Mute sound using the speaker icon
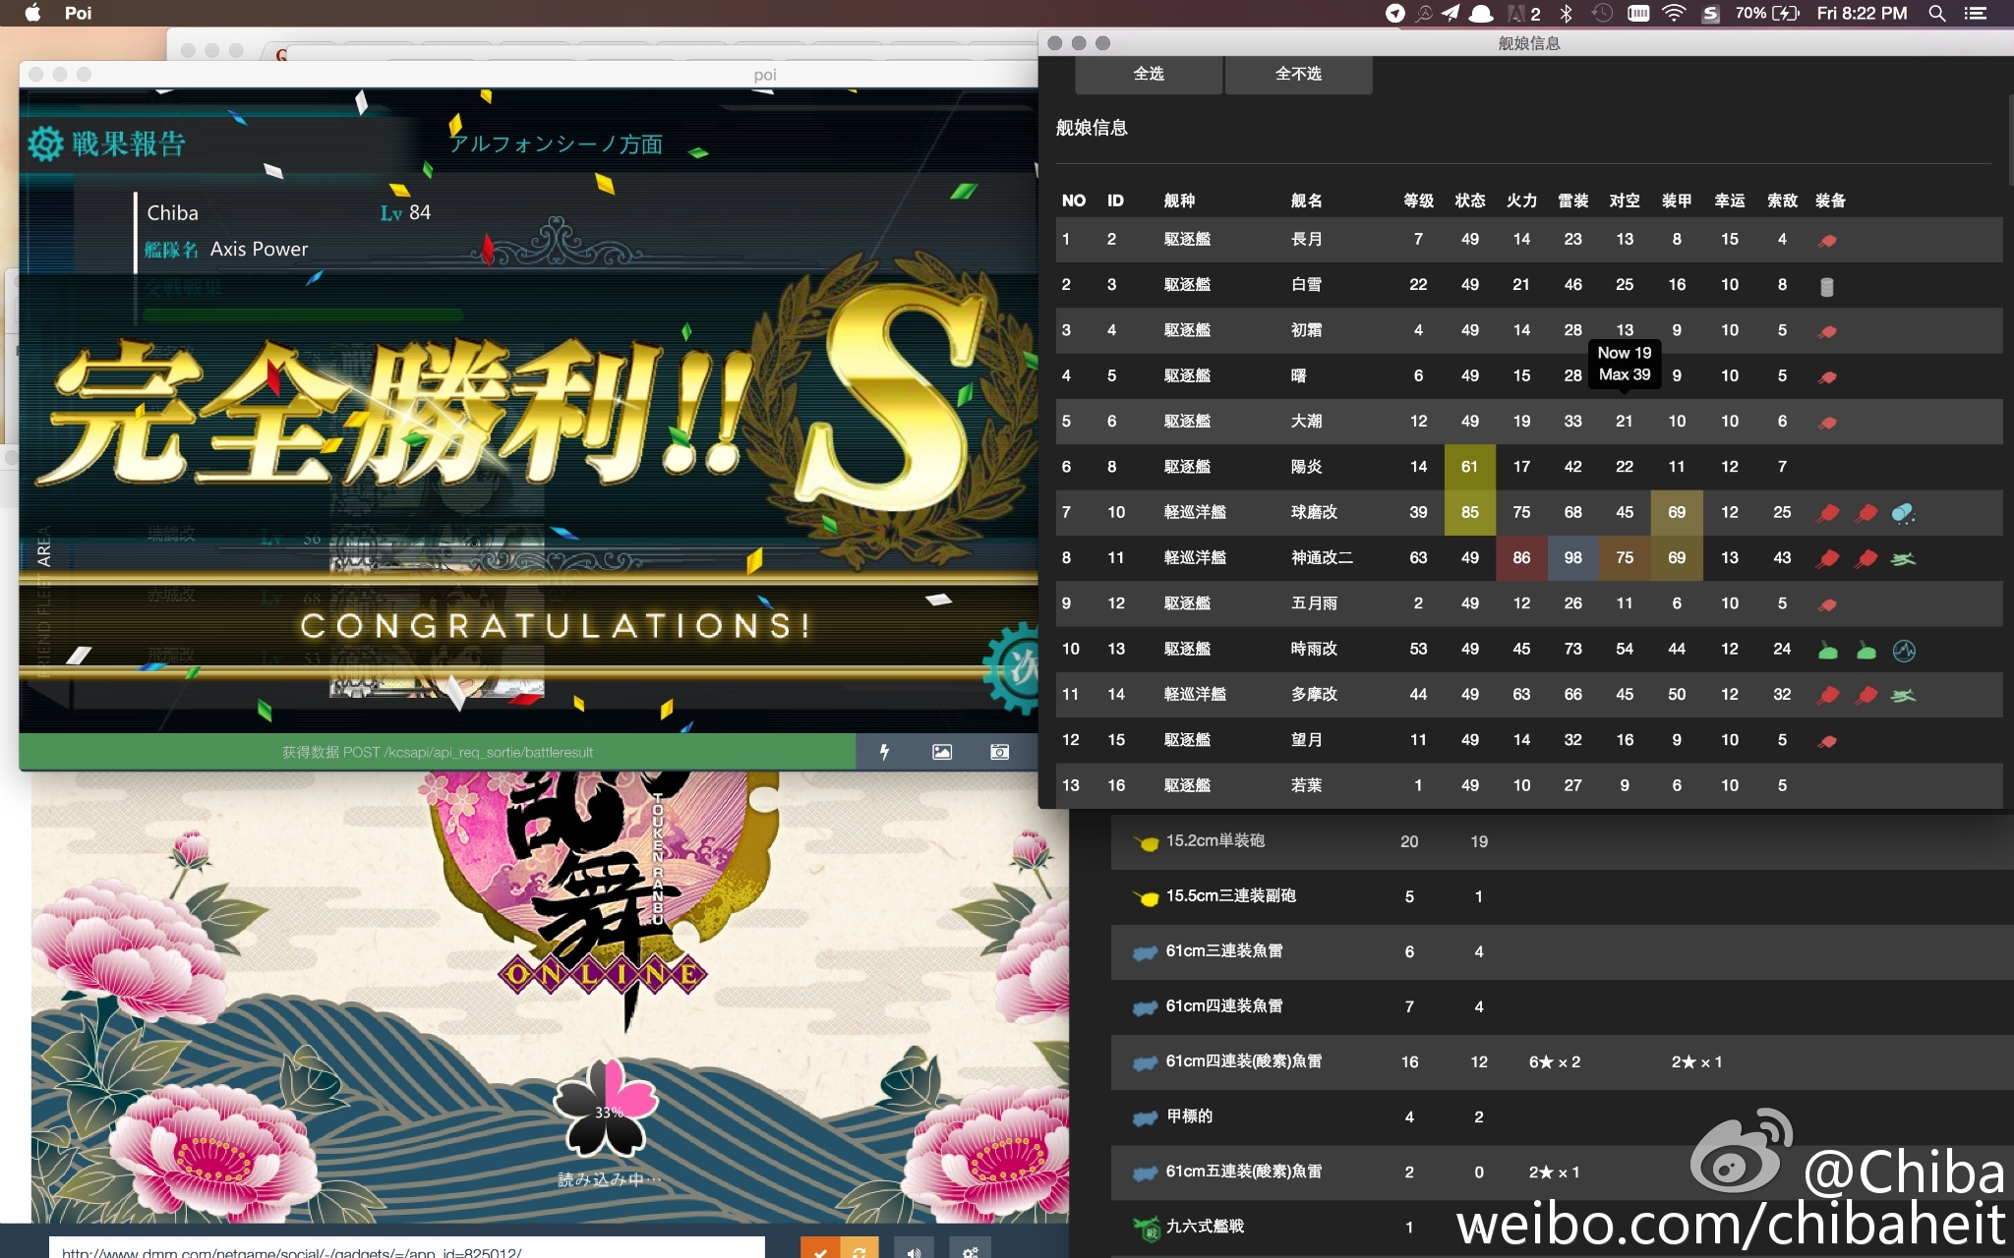Image resolution: width=2014 pixels, height=1258 pixels. click(914, 1250)
